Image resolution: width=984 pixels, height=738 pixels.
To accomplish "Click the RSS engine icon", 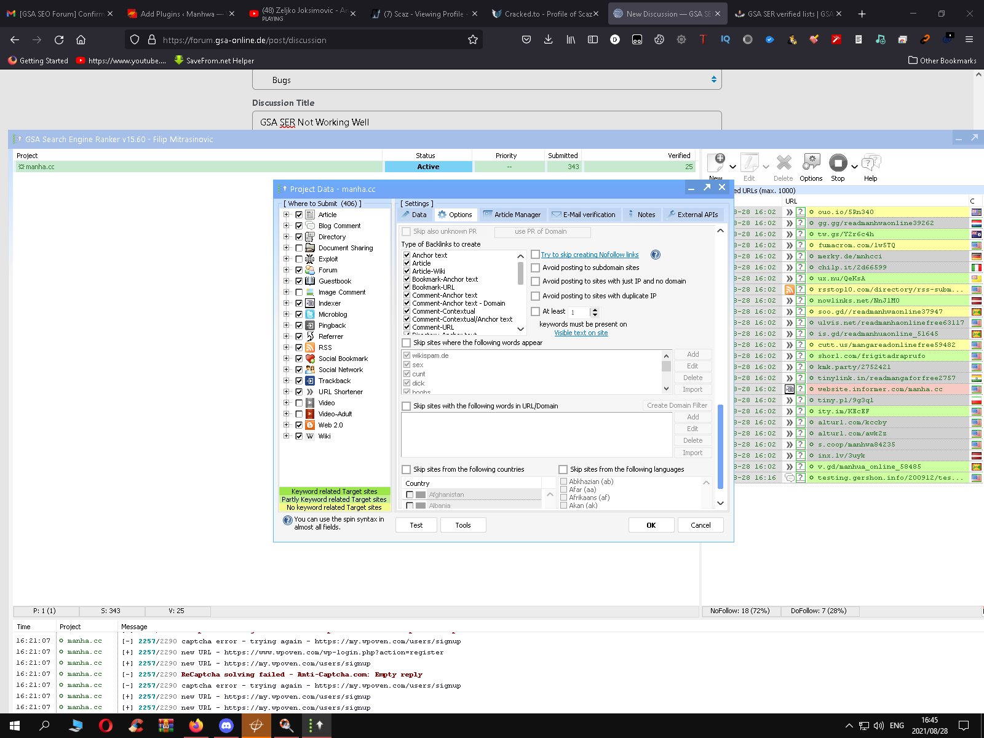I will point(310,347).
